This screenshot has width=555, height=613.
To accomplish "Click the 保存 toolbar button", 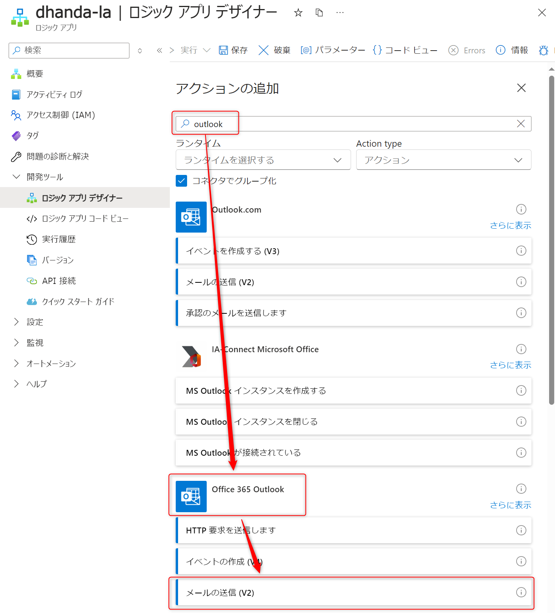I will 233,50.
